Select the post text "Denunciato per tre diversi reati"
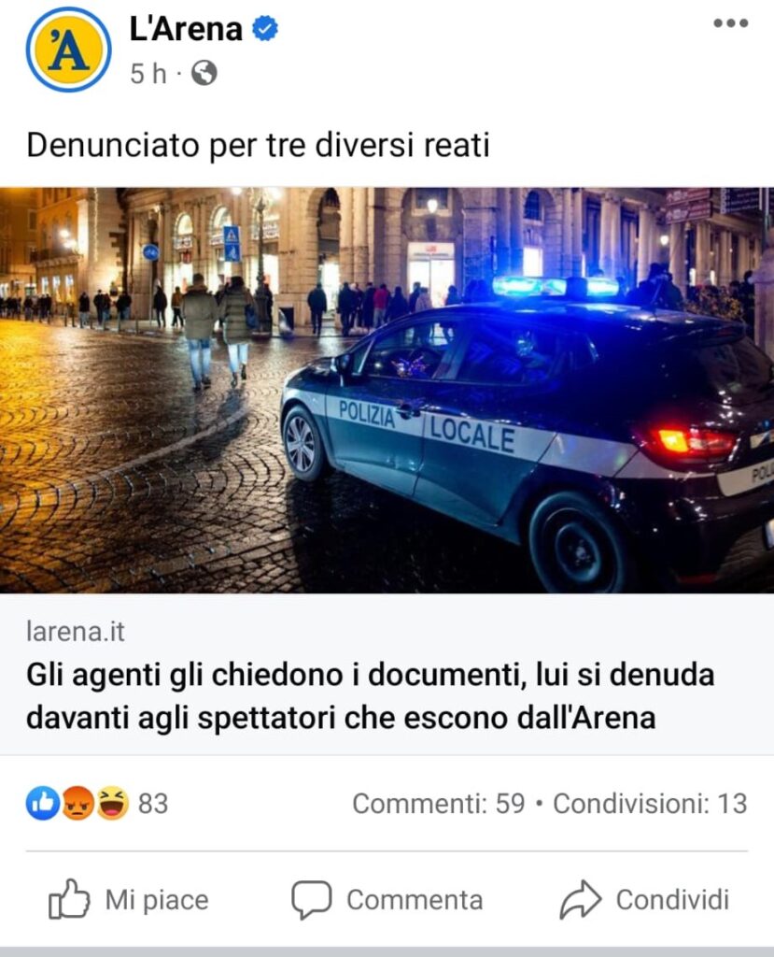Screen dimensions: 774x957 tap(258, 146)
